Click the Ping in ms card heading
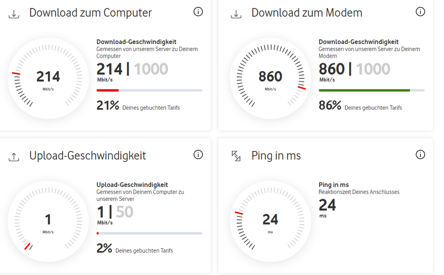The height and width of the screenshot is (275, 444). [276, 155]
